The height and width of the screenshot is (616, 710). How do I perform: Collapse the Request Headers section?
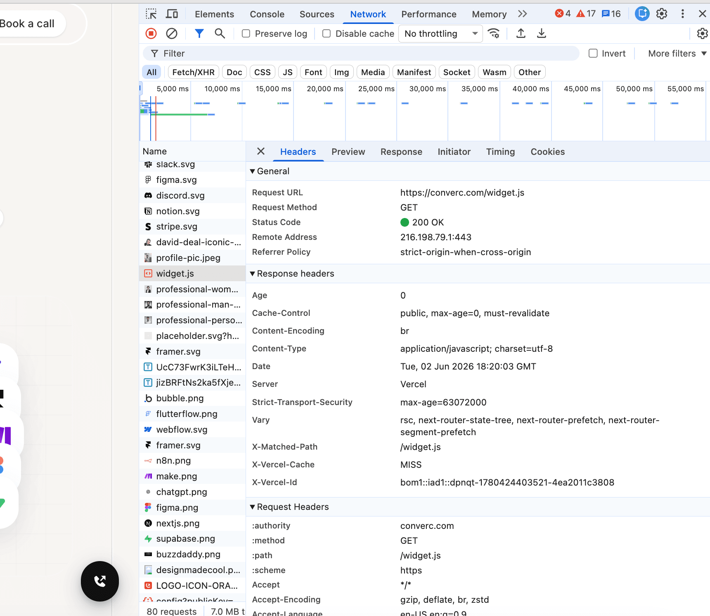coord(289,507)
